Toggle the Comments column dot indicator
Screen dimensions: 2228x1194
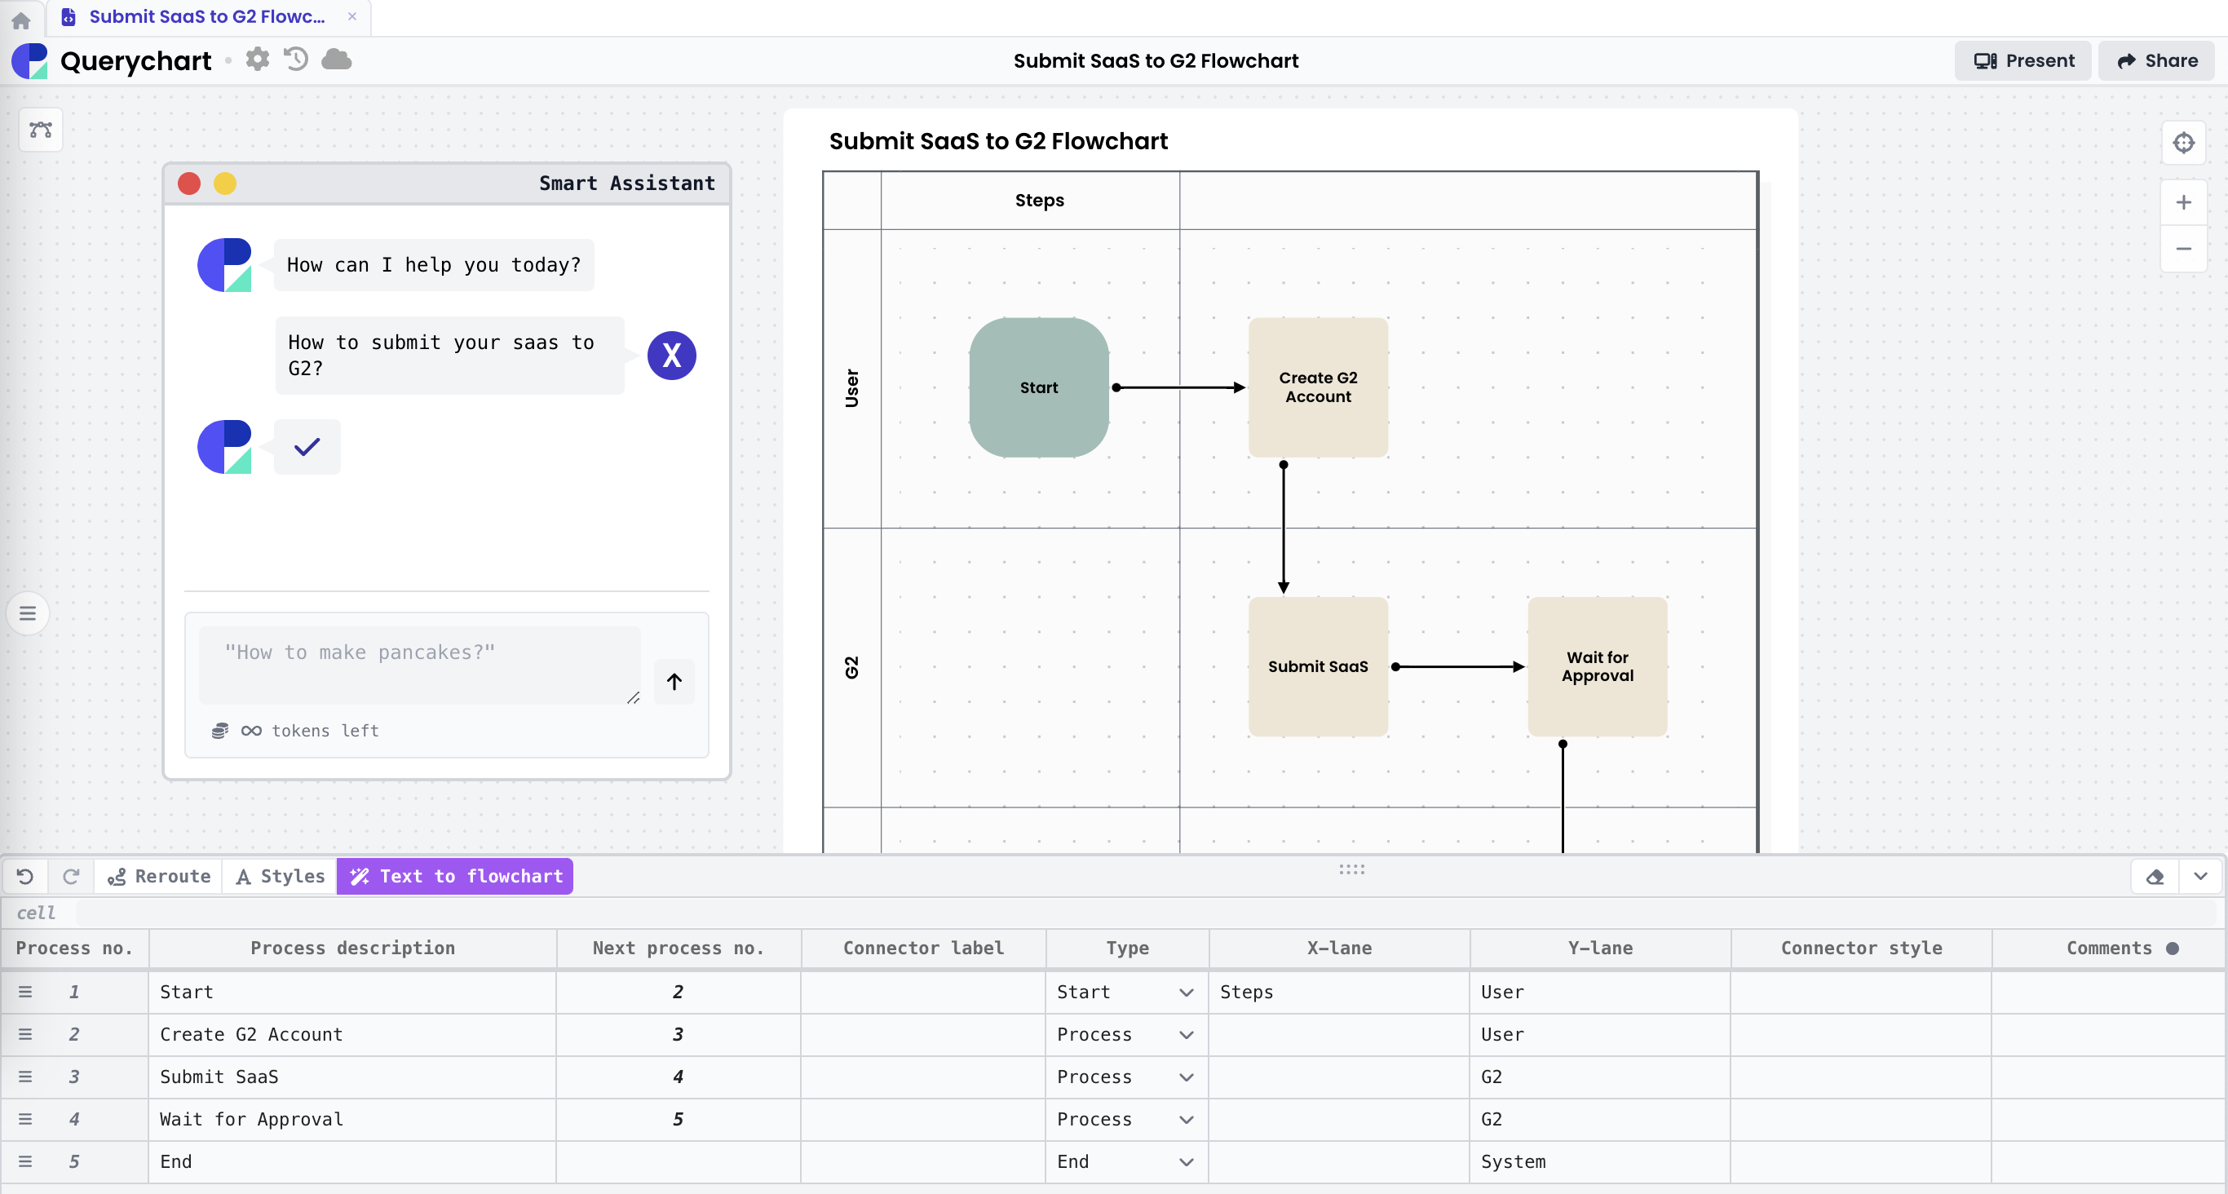coord(2172,949)
